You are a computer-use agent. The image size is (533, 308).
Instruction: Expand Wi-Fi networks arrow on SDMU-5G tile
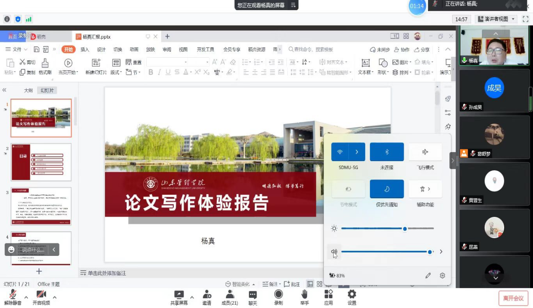pos(357,152)
